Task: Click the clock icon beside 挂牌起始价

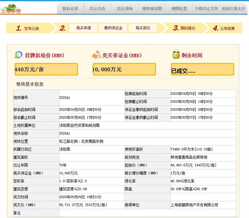Action: pyautogui.click(x=19, y=54)
